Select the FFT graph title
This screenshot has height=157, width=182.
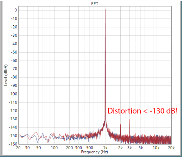pyautogui.click(x=95, y=4)
